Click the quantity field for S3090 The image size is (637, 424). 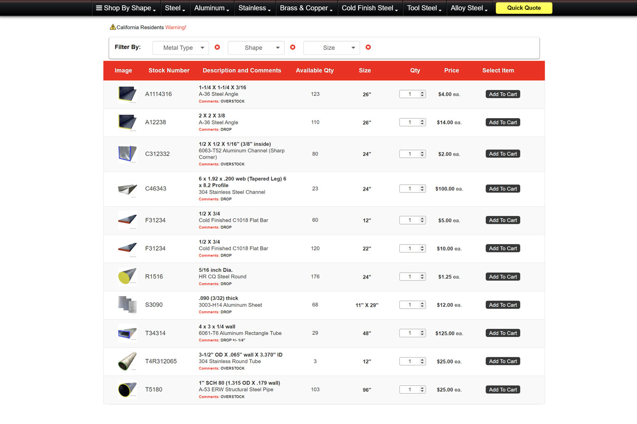412,305
